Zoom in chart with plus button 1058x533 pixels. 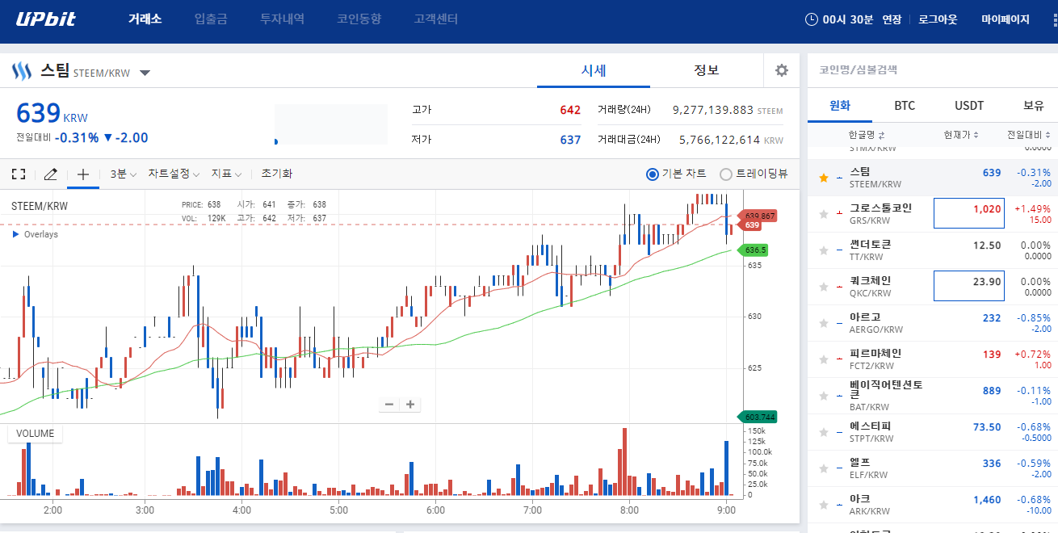410,405
